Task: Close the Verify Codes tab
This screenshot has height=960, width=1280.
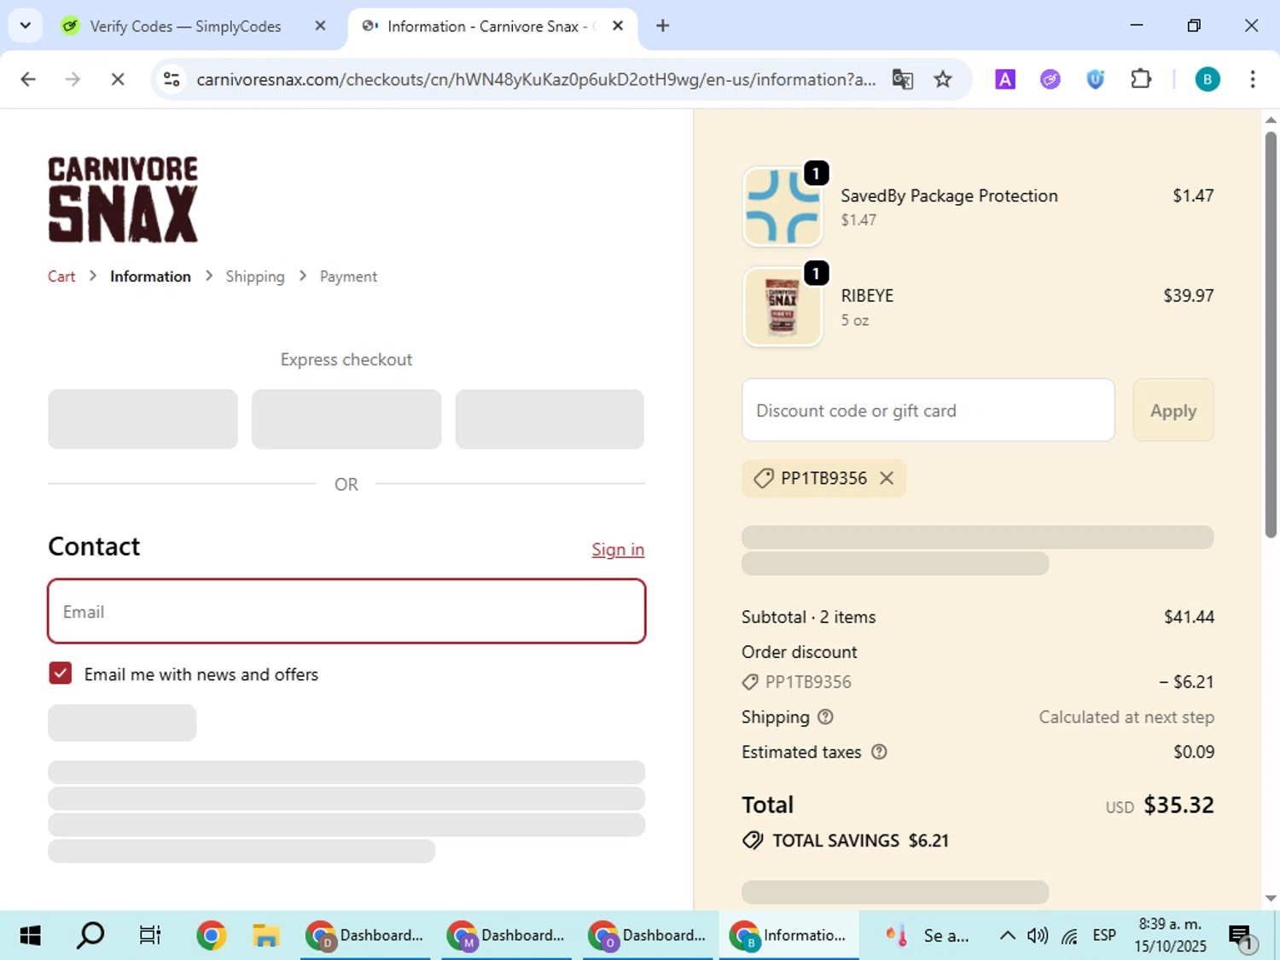Action: point(320,26)
